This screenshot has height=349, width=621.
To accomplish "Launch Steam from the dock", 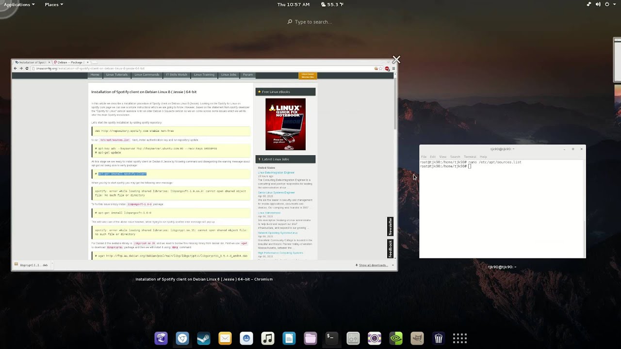I will [x=204, y=338].
